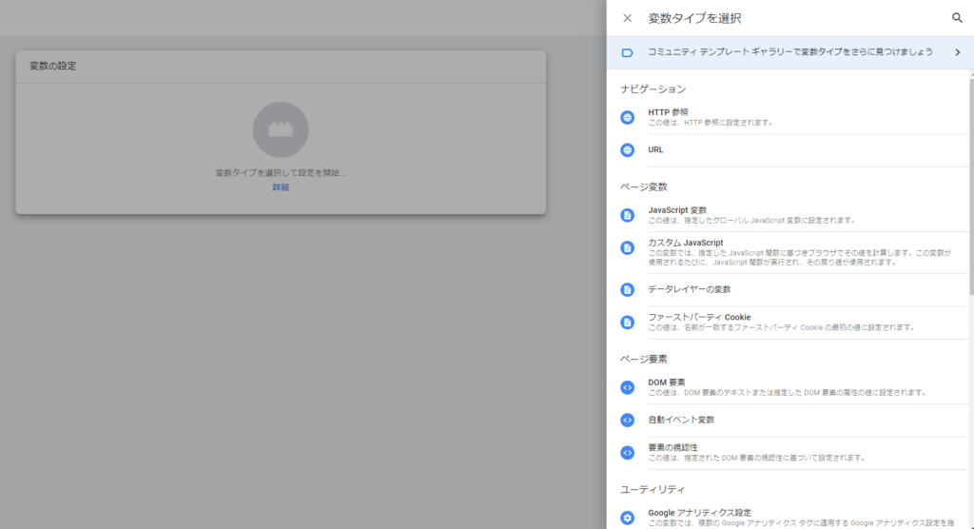The width and height of the screenshot is (974, 529).
Task: Open コミュニティ テンプレート ギャラリー banner text
Action: [x=790, y=52]
